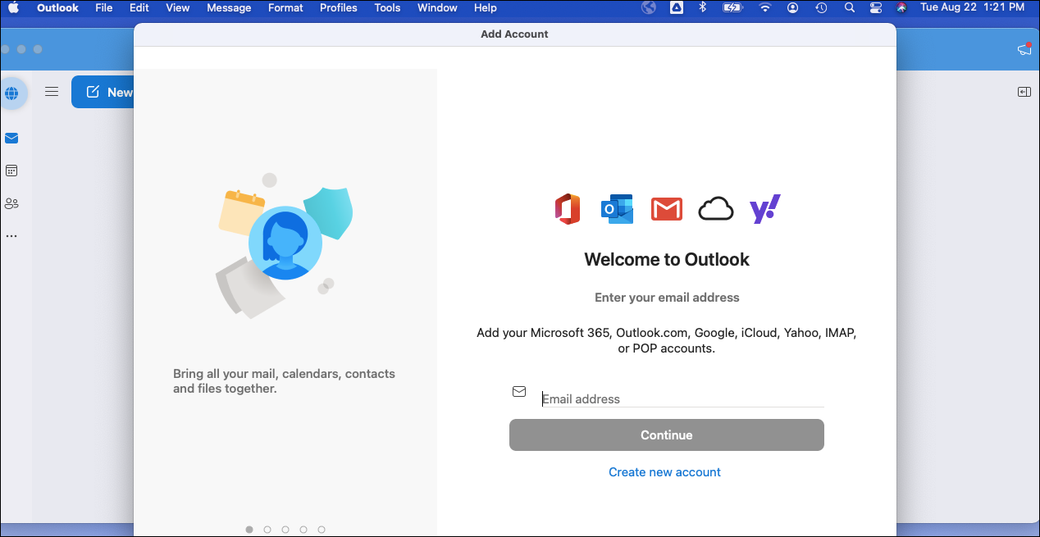Click the Gmail logo icon
1040x537 pixels.
666,210
